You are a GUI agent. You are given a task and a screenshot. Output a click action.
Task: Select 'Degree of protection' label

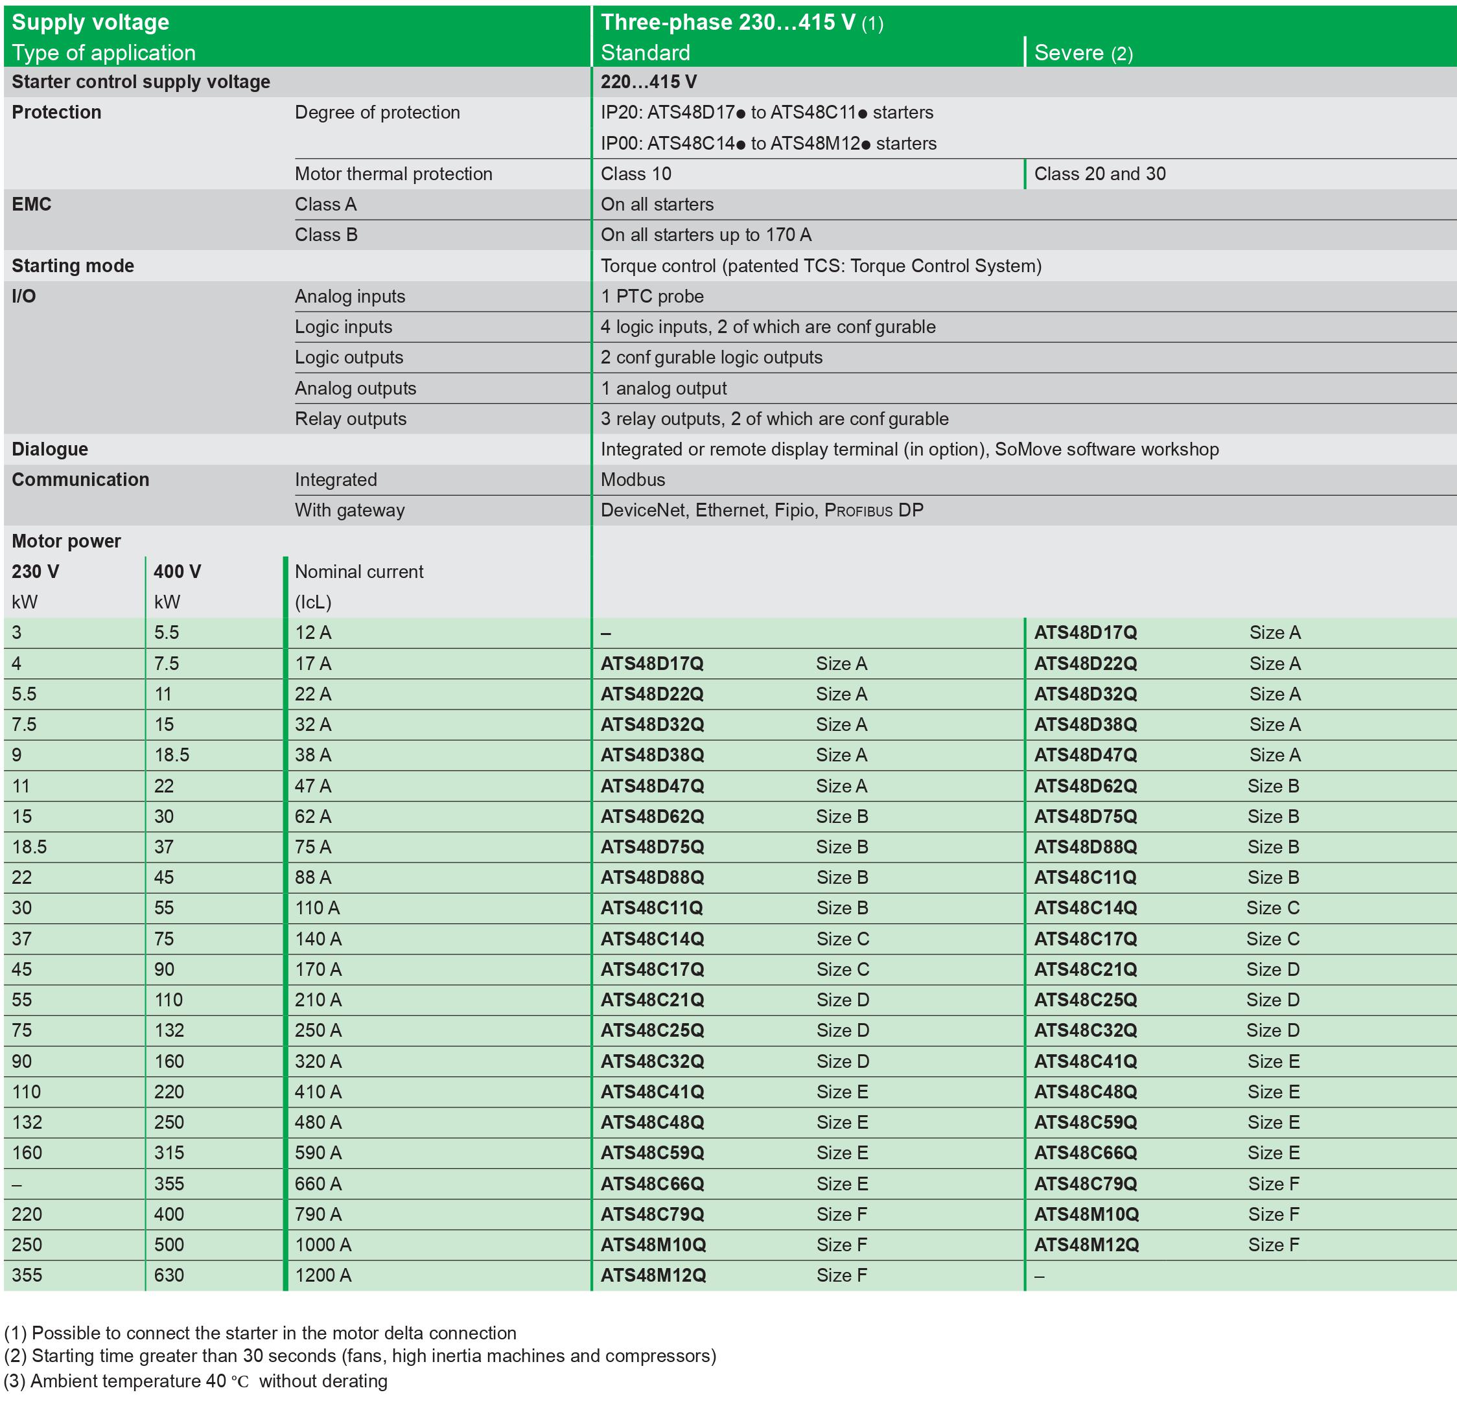pyautogui.click(x=377, y=113)
